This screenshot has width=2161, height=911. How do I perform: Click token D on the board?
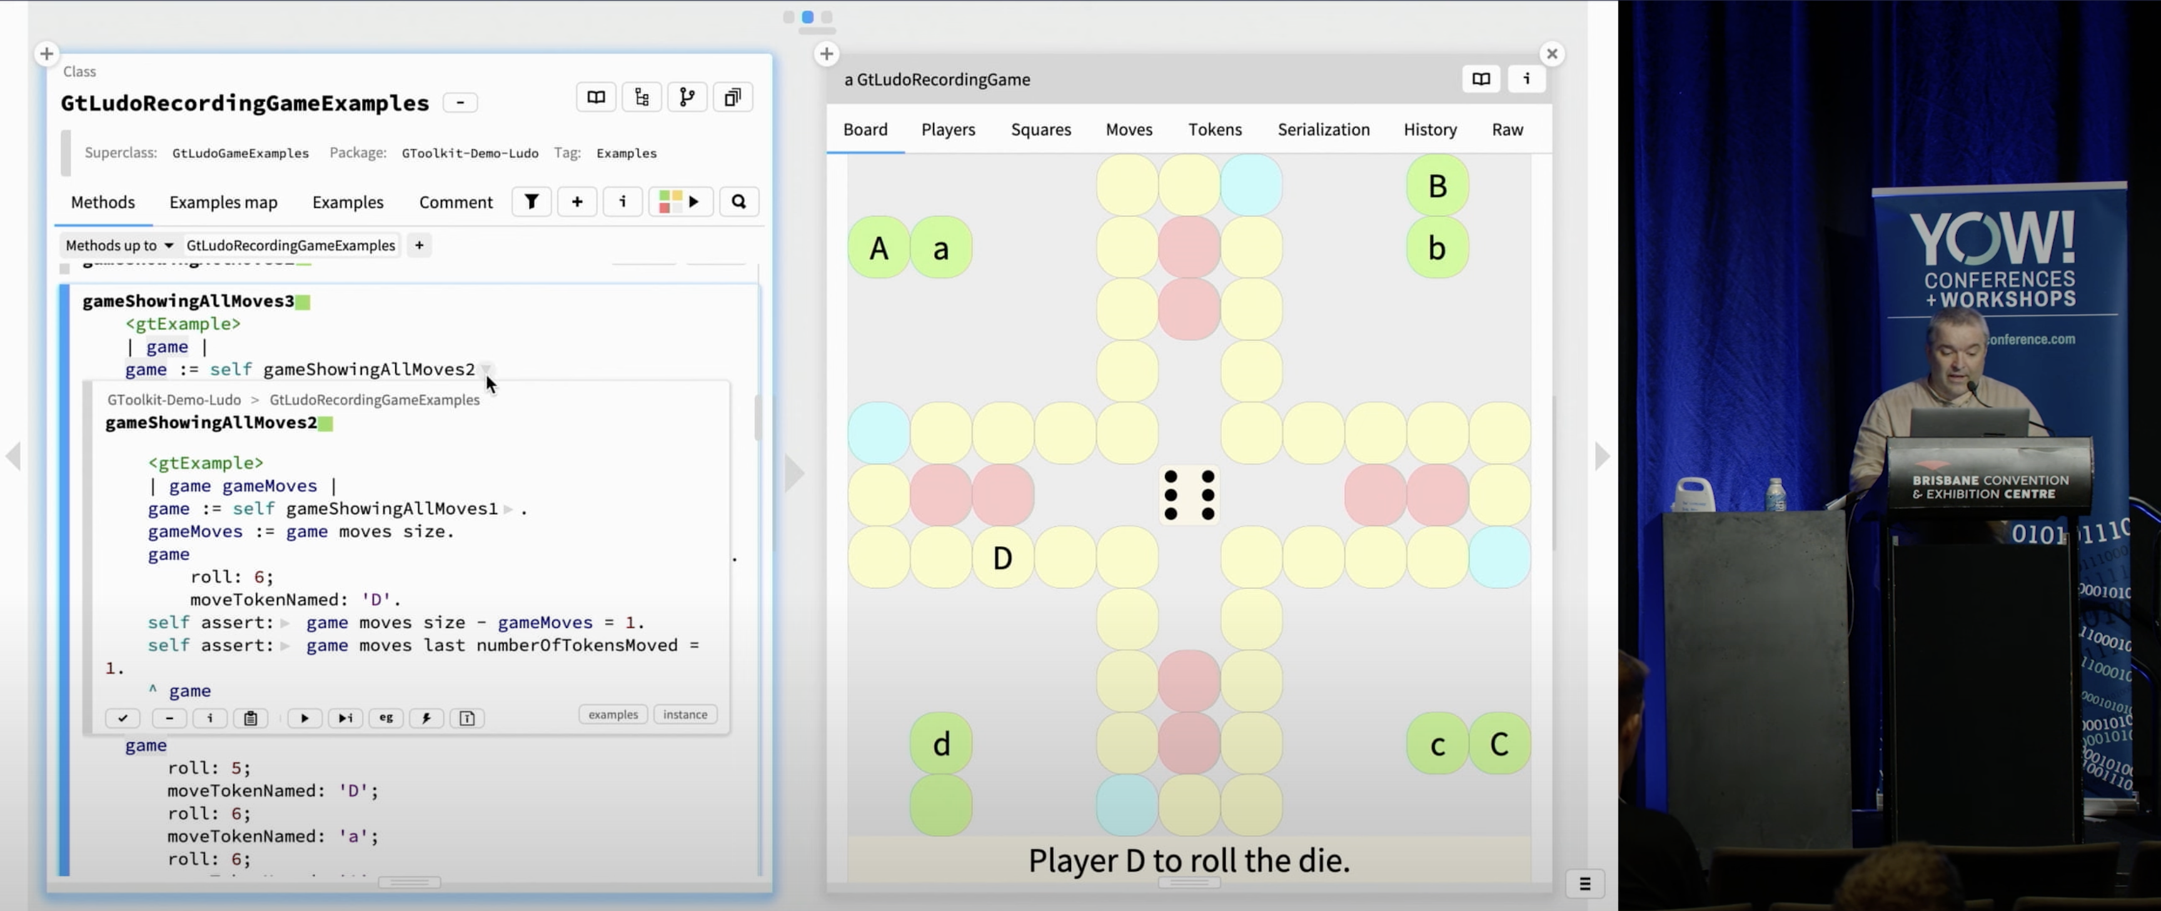(x=1002, y=557)
